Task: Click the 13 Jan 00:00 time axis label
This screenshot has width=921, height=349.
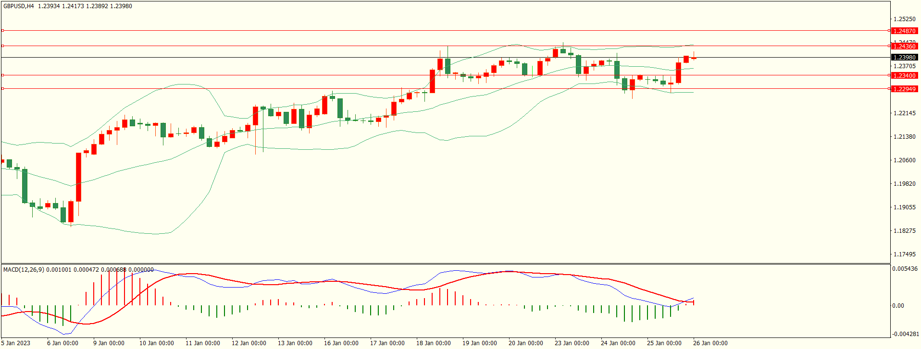Action: point(295,343)
